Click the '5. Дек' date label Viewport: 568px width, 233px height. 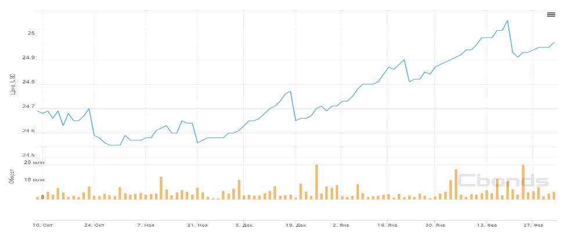pos(244,223)
